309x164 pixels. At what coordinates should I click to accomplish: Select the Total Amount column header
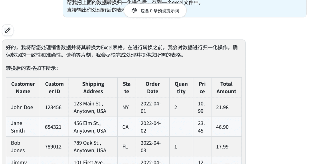[x=226, y=88]
